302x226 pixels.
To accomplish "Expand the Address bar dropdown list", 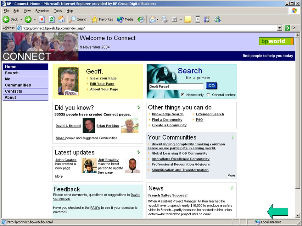I will (x=280, y=28).
